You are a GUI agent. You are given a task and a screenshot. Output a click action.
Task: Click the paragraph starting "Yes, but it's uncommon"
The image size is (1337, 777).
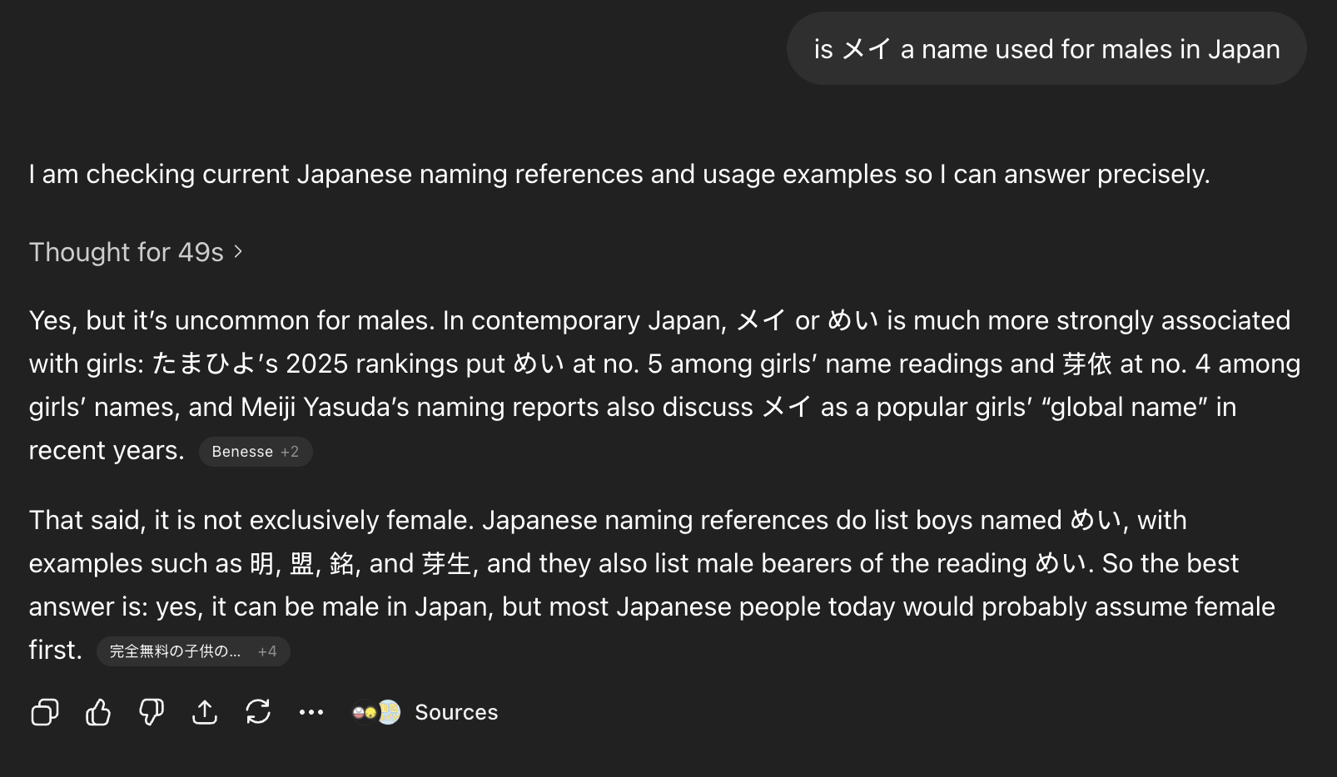point(664,385)
